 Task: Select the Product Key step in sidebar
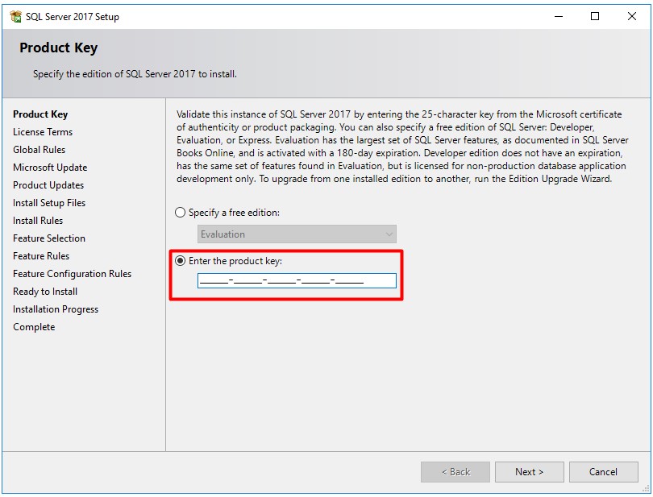[x=40, y=114]
